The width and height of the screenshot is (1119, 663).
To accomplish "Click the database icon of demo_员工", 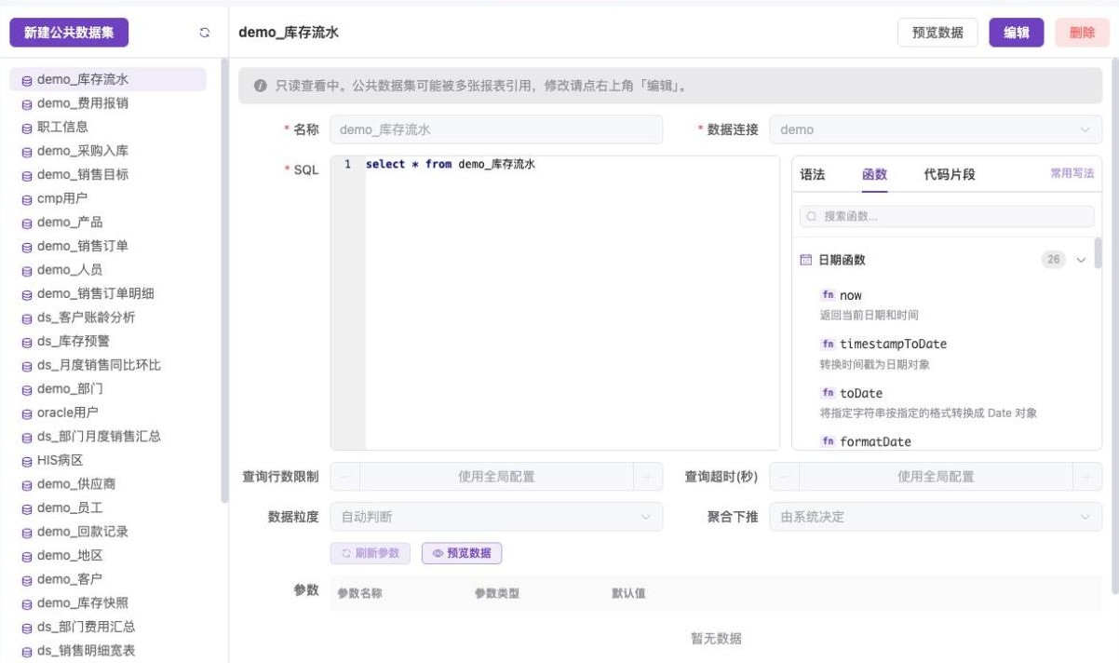I will point(27,508).
